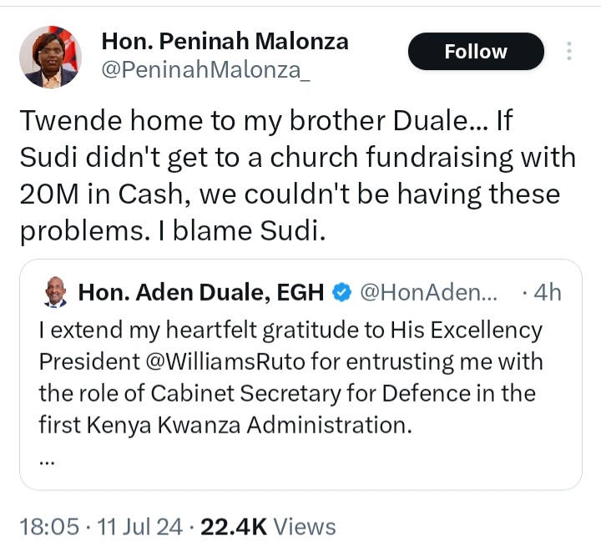This screenshot has height=551, width=601.
Task: Open Aden Duale's small avatar
Action: [56, 292]
